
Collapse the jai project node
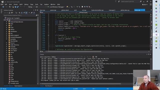pyautogui.click(x=5, y=20)
